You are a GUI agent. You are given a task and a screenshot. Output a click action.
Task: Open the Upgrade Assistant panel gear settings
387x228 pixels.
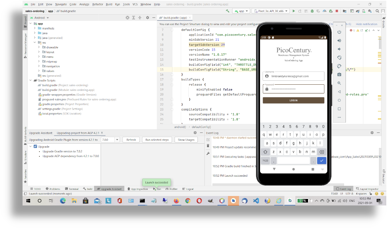195,133
